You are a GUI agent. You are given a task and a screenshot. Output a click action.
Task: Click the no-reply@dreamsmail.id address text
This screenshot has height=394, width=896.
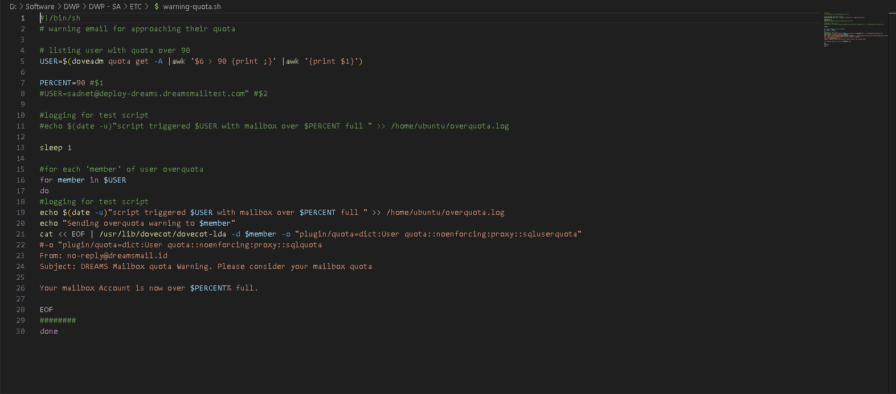117,256
